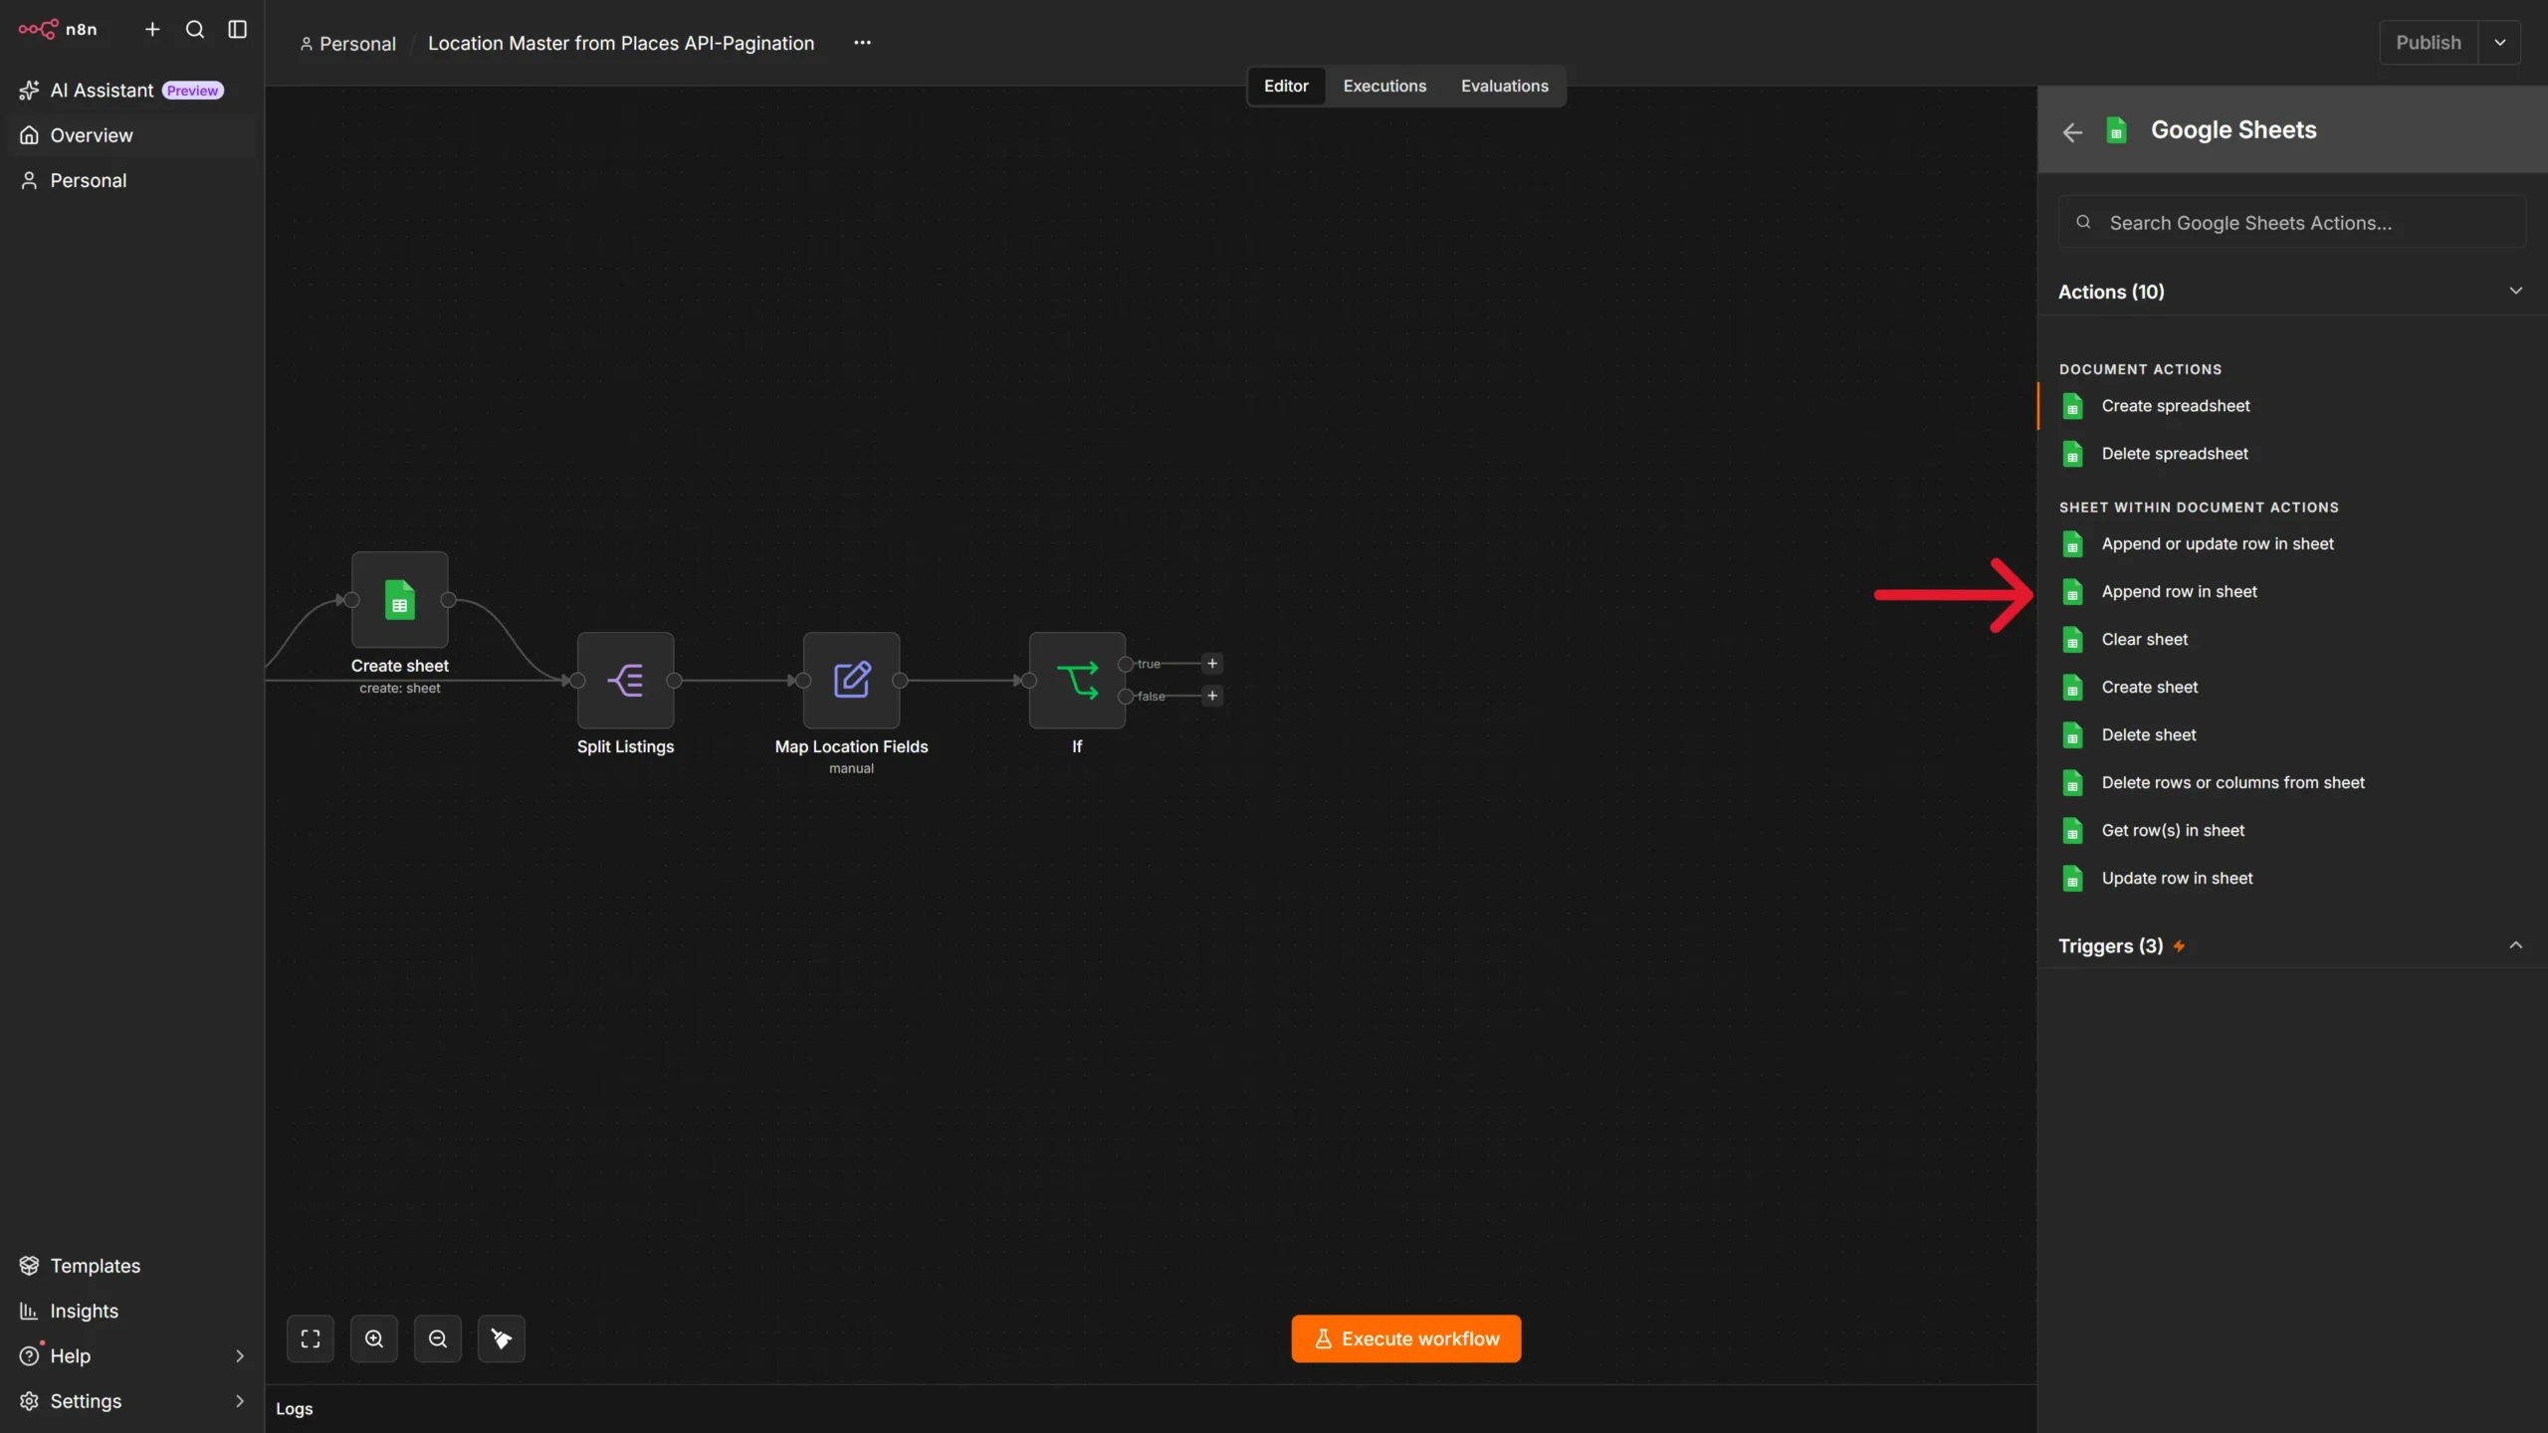Click the Search Google Sheets Actions field
This screenshot has width=2548, height=1433.
click(x=2292, y=222)
